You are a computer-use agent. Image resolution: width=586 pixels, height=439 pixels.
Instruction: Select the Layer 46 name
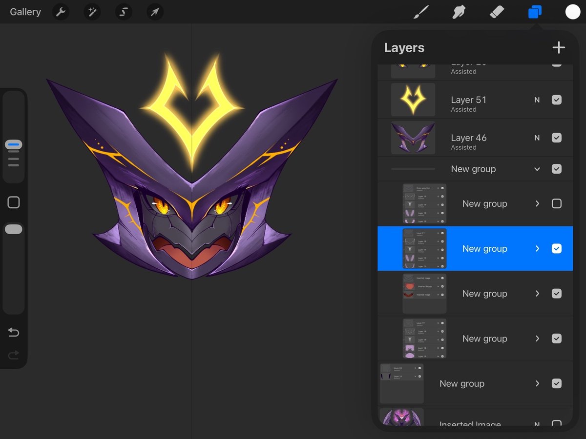click(468, 138)
